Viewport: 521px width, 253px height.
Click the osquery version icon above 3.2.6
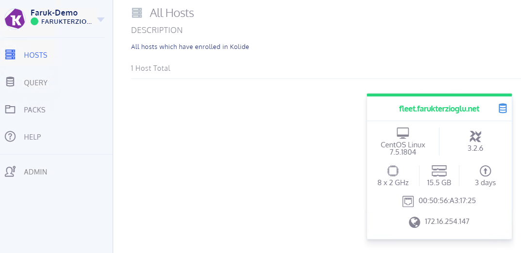tap(475, 136)
